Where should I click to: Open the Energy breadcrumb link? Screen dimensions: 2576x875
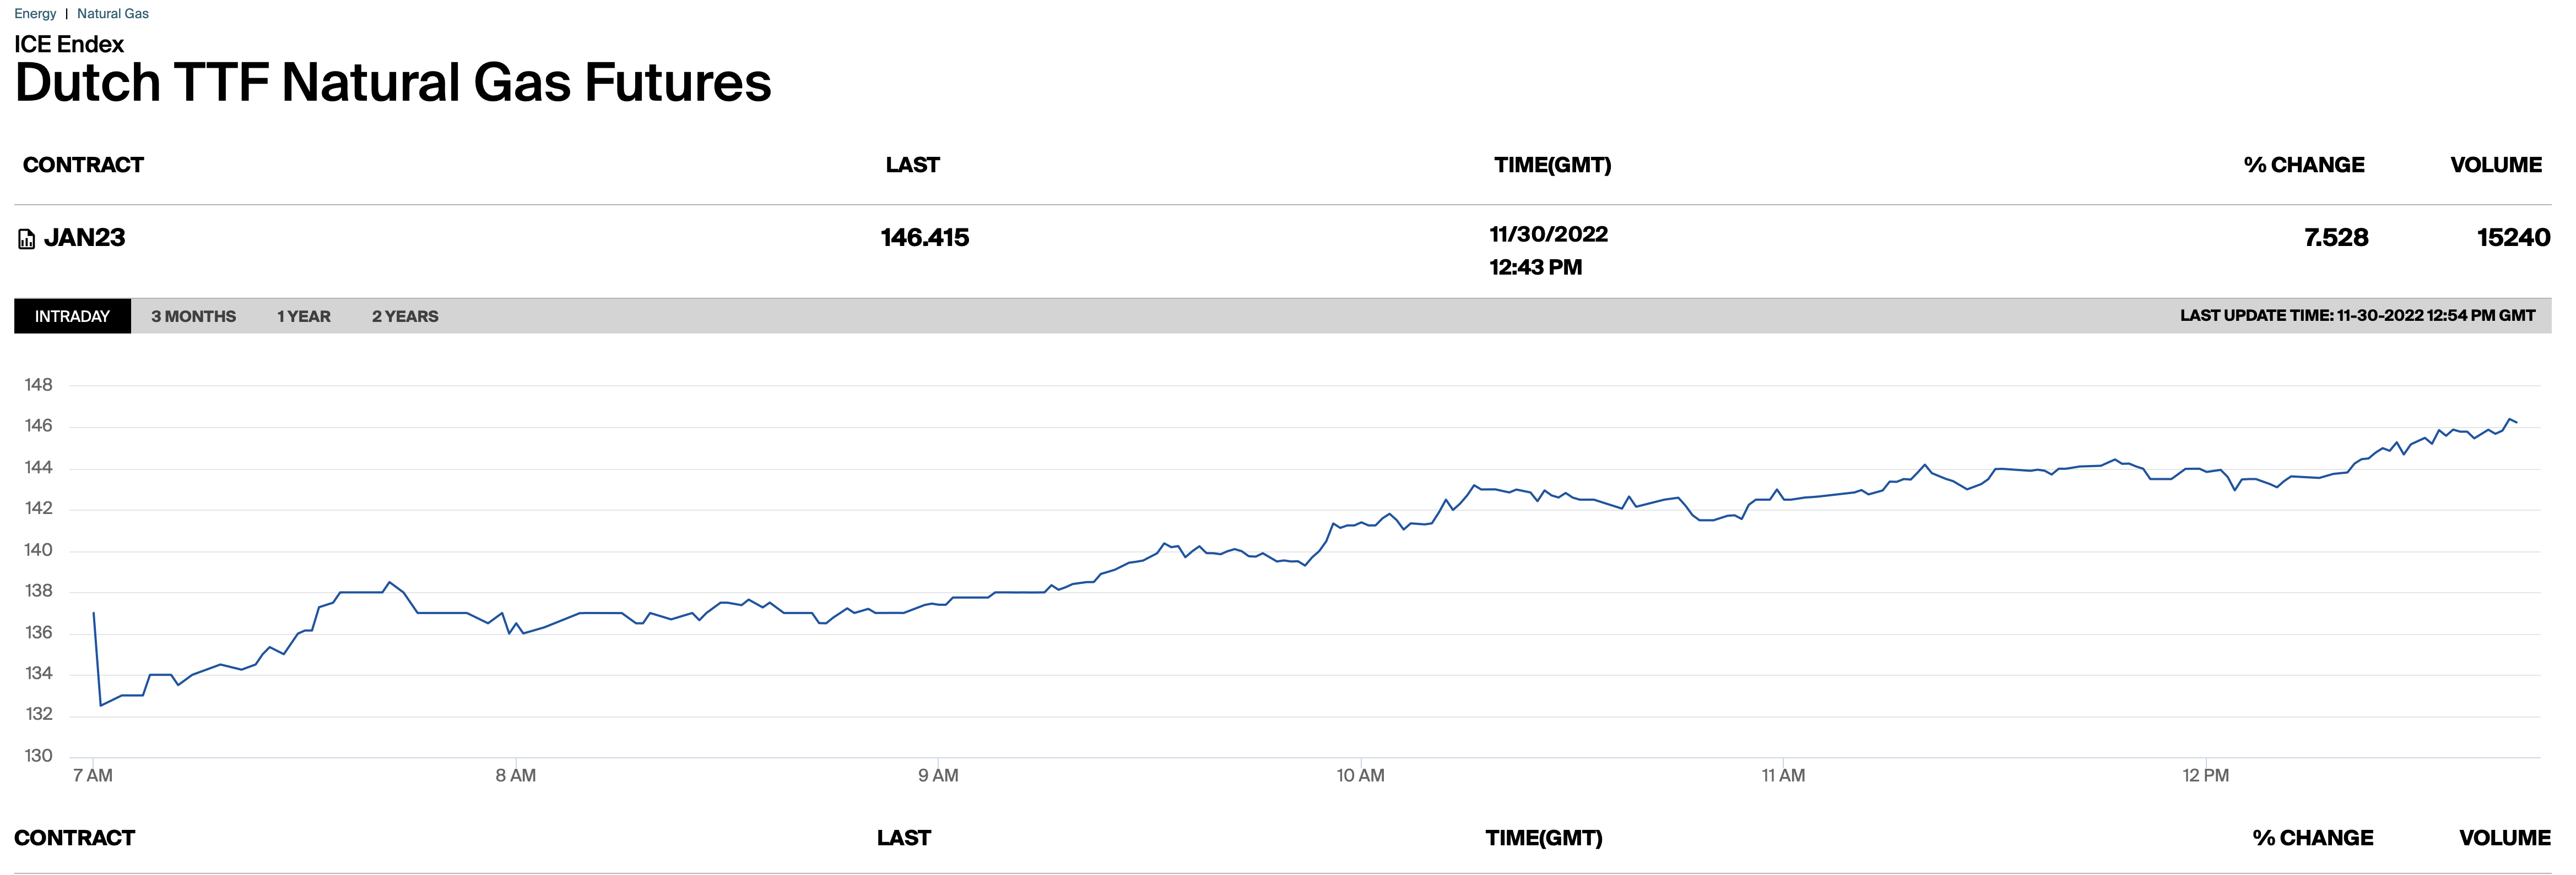[35, 14]
